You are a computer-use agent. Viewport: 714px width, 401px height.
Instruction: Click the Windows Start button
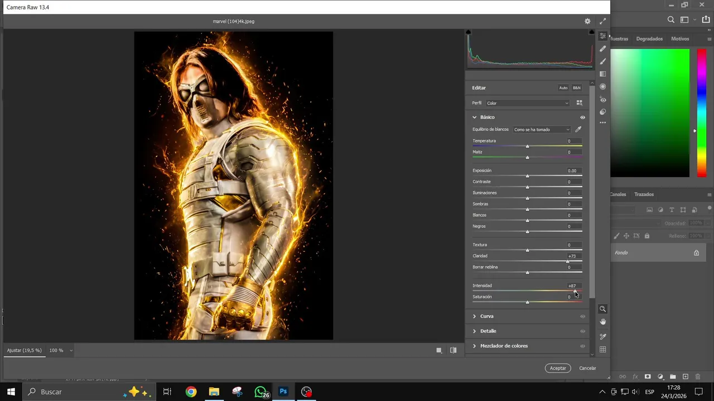click(11, 392)
